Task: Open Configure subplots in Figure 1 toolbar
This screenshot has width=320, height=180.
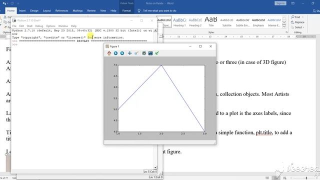Action: point(144,53)
